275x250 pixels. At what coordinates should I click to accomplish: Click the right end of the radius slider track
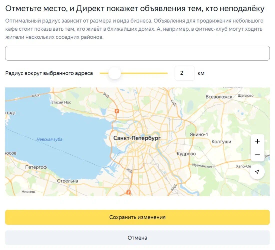tap(167, 73)
